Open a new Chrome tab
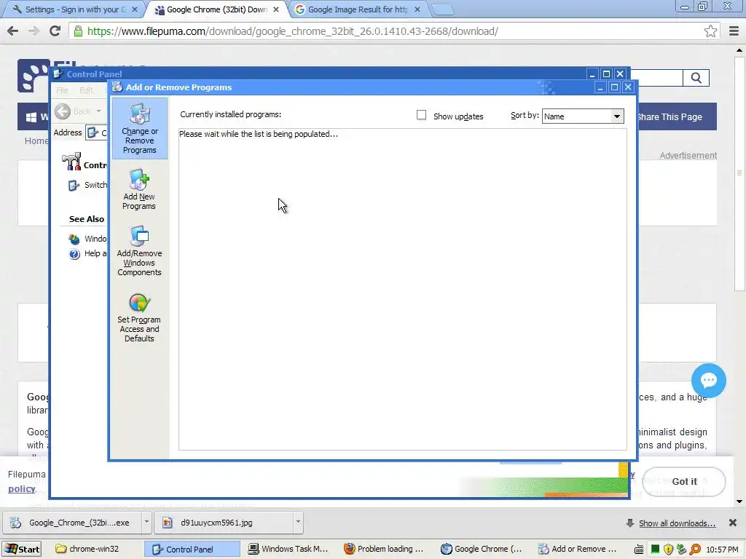The height and width of the screenshot is (559, 746). tap(442, 10)
